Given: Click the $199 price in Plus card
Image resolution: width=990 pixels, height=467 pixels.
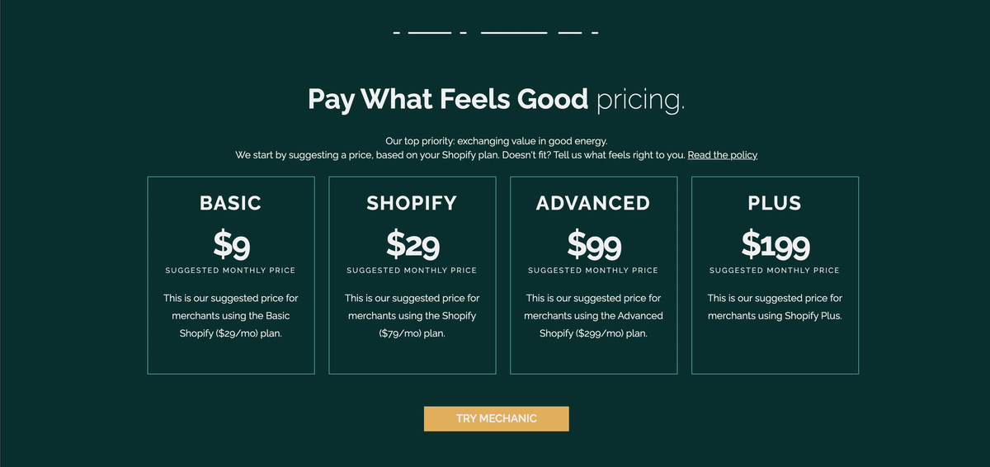Looking at the screenshot, I should coord(775,244).
